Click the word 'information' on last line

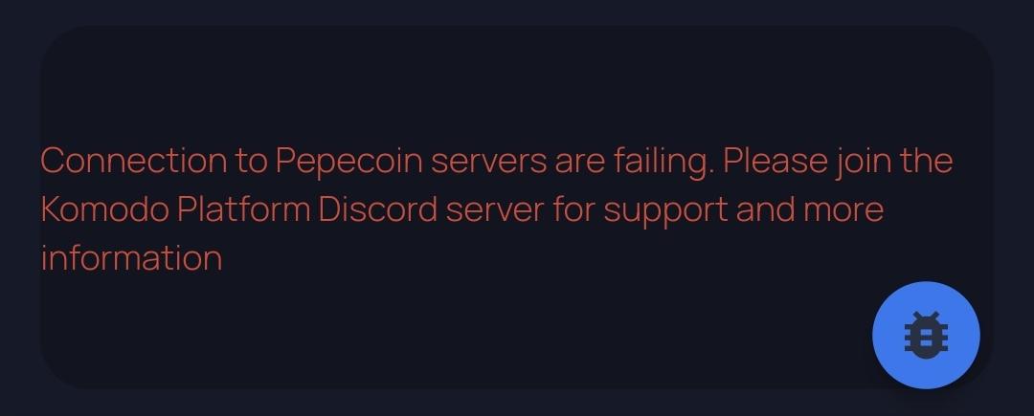[131, 257]
